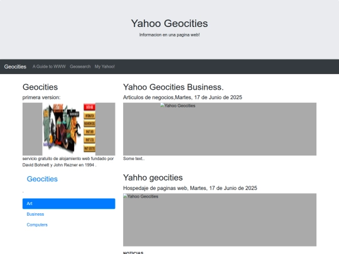The height and width of the screenshot is (254, 339).
Task: Click the 'Informacion en una pagina web!' subtitle
Action: coord(169,34)
